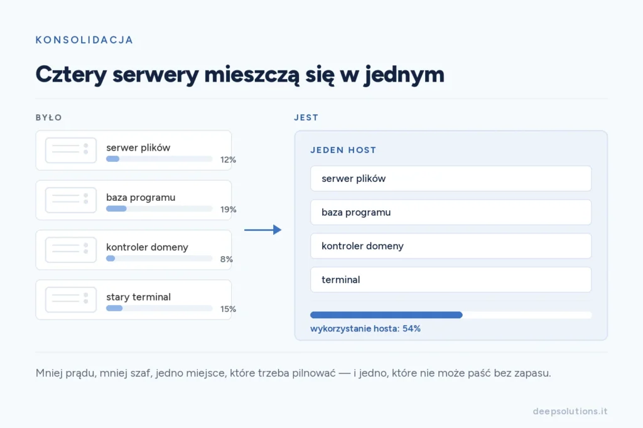Click the 'serwer plików' label under BYŁO
This screenshot has width=643, height=428.
pos(138,147)
